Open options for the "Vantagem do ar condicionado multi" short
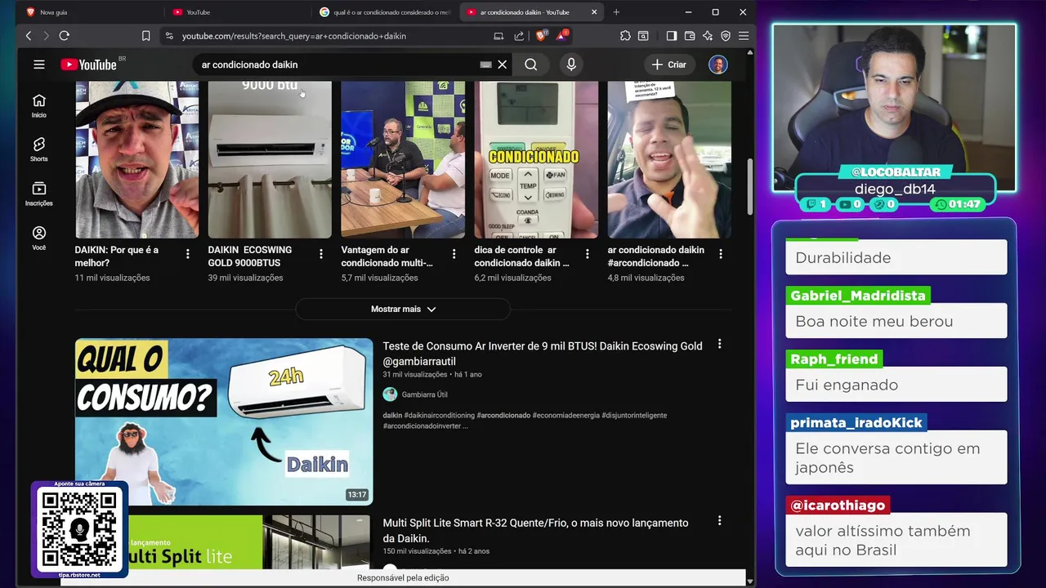 coord(454,254)
